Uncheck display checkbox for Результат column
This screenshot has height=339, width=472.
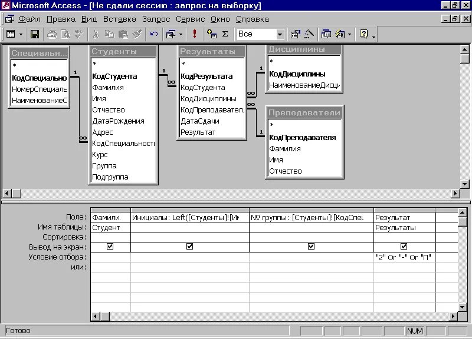tap(404, 246)
